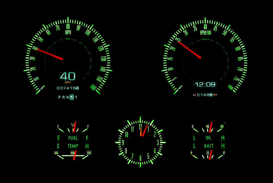Click the MPH label under the speed readout
The width and height of the screenshot is (273, 183).
(x=68, y=82)
